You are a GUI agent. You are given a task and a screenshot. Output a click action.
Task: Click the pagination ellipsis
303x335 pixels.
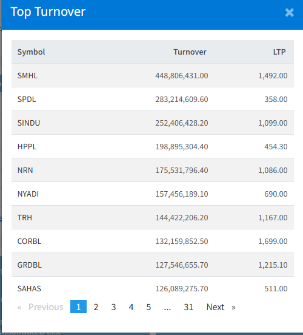point(167,307)
